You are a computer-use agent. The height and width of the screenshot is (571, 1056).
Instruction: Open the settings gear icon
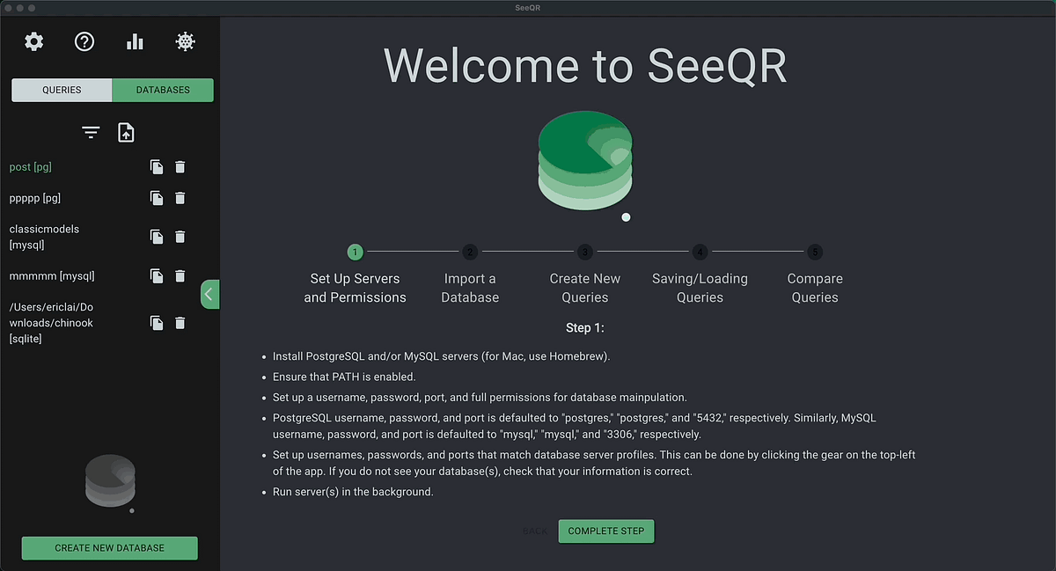point(33,41)
